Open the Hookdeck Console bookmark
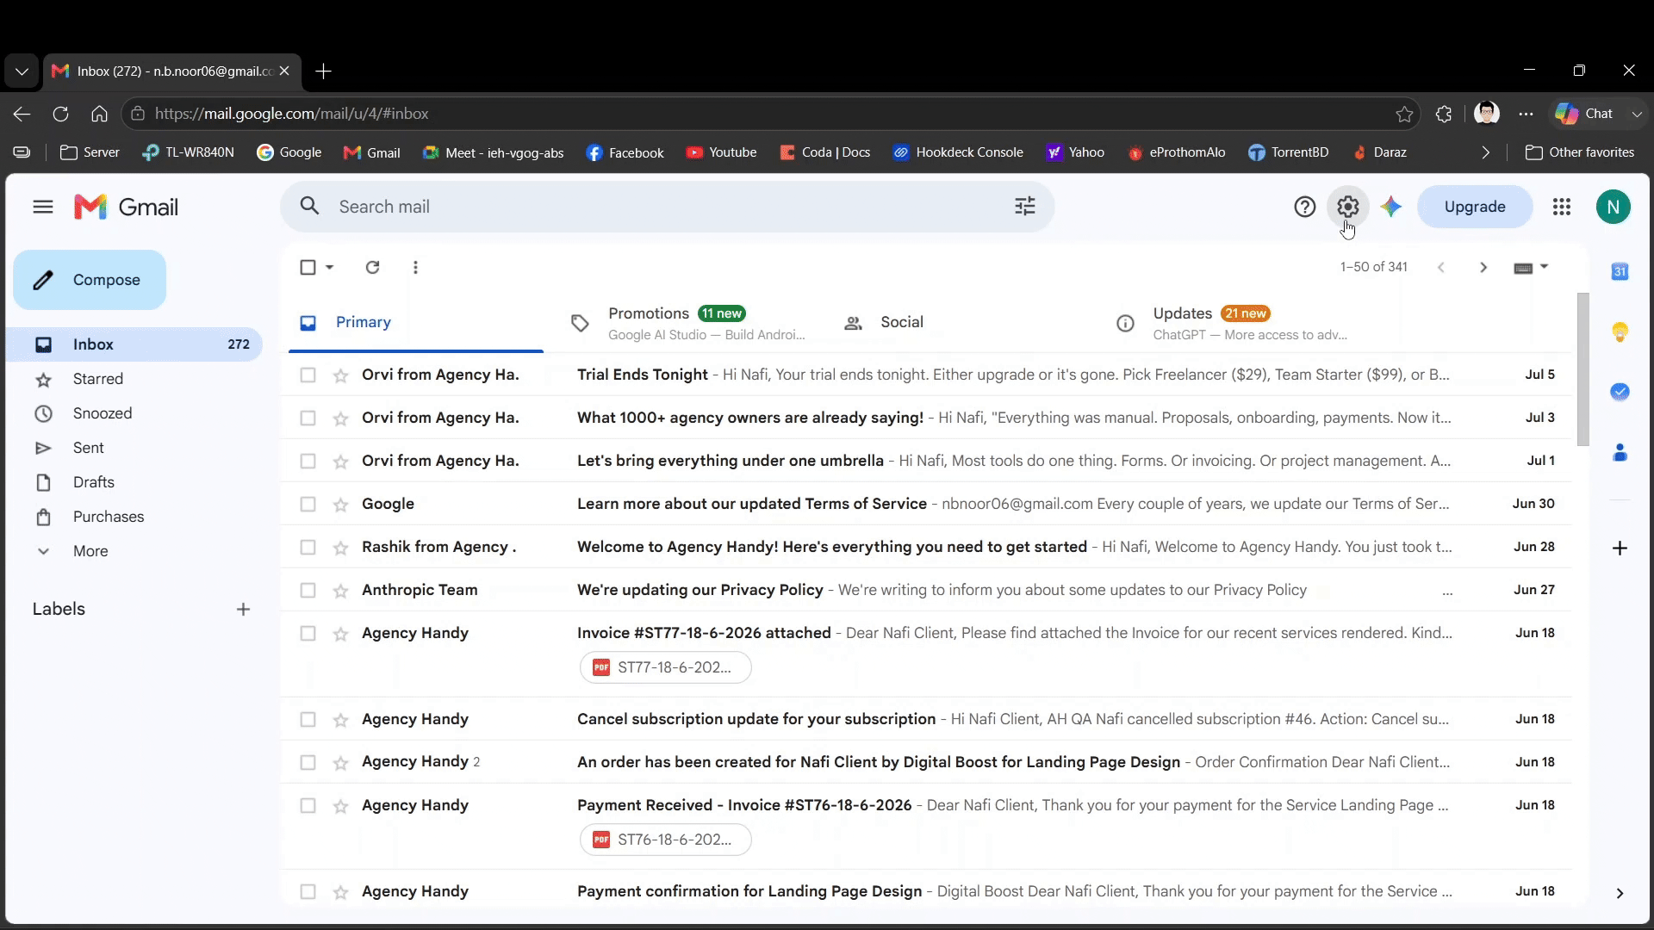 957,152
